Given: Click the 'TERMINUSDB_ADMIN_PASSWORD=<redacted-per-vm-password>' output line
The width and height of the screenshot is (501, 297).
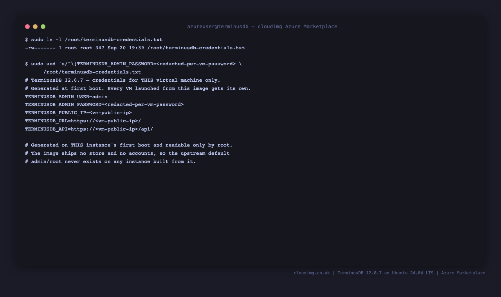Looking at the screenshot, I should click(105, 105).
